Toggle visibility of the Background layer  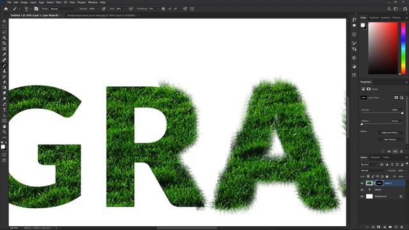tap(362, 196)
